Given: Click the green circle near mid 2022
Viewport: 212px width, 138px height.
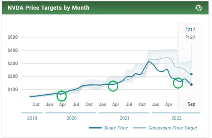Looking at the screenshot, I should [x=178, y=83].
